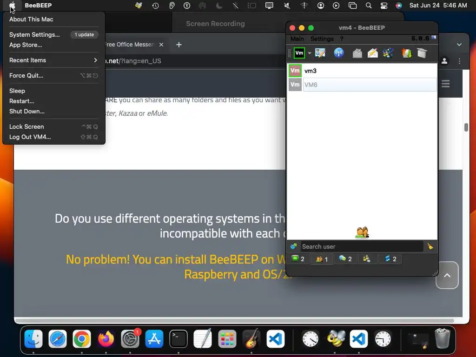Click the pink Vm avatar beside vm3
Viewport: 476px width, 357px height.
pyautogui.click(x=295, y=71)
